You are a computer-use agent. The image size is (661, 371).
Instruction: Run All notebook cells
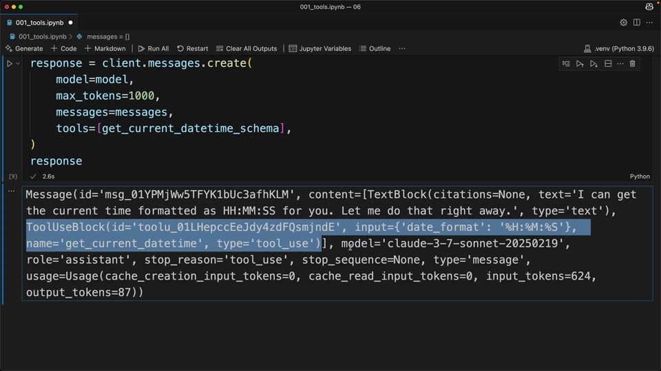click(154, 49)
